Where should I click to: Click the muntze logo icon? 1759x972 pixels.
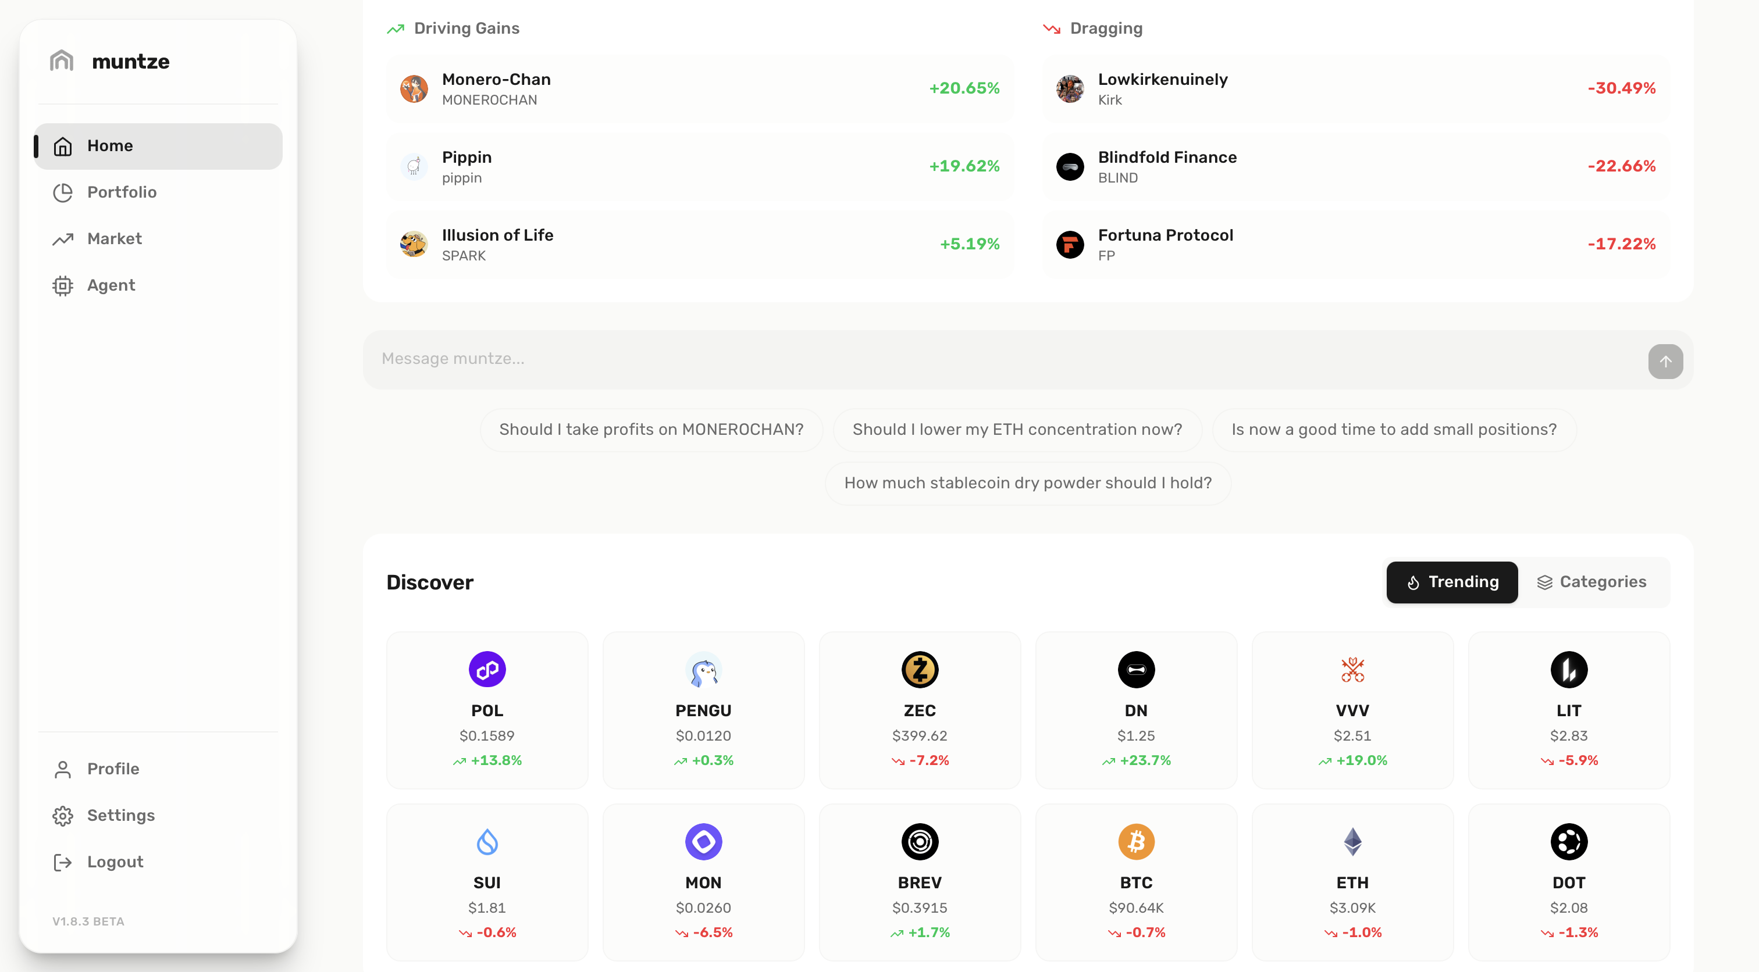(62, 60)
